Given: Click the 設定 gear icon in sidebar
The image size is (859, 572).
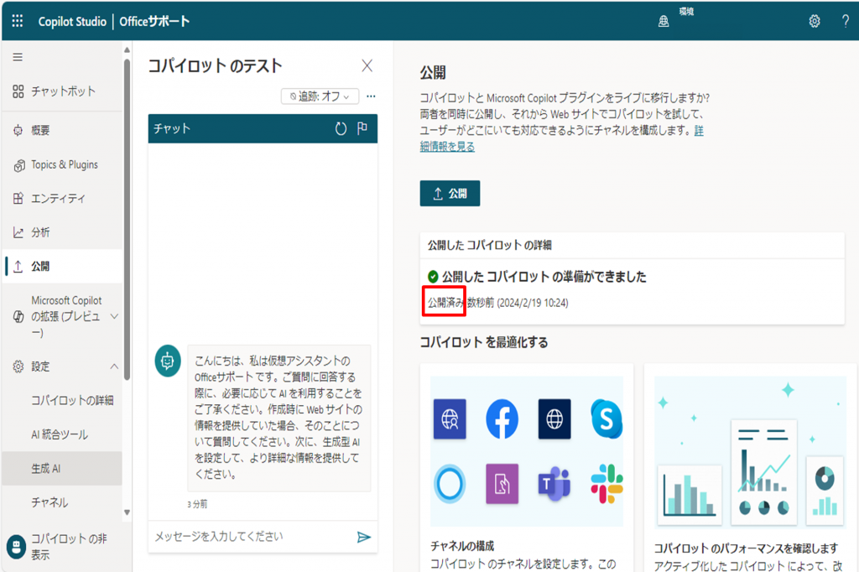Looking at the screenshot, I should [18, 367].
